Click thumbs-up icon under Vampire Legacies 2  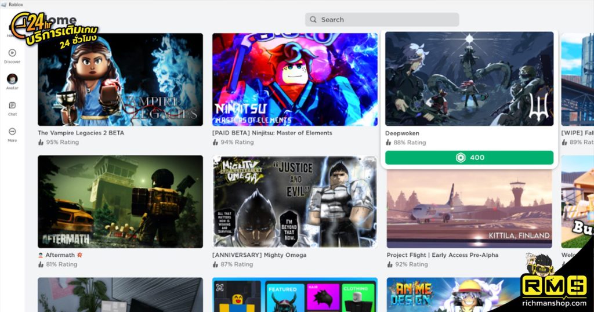41,142
